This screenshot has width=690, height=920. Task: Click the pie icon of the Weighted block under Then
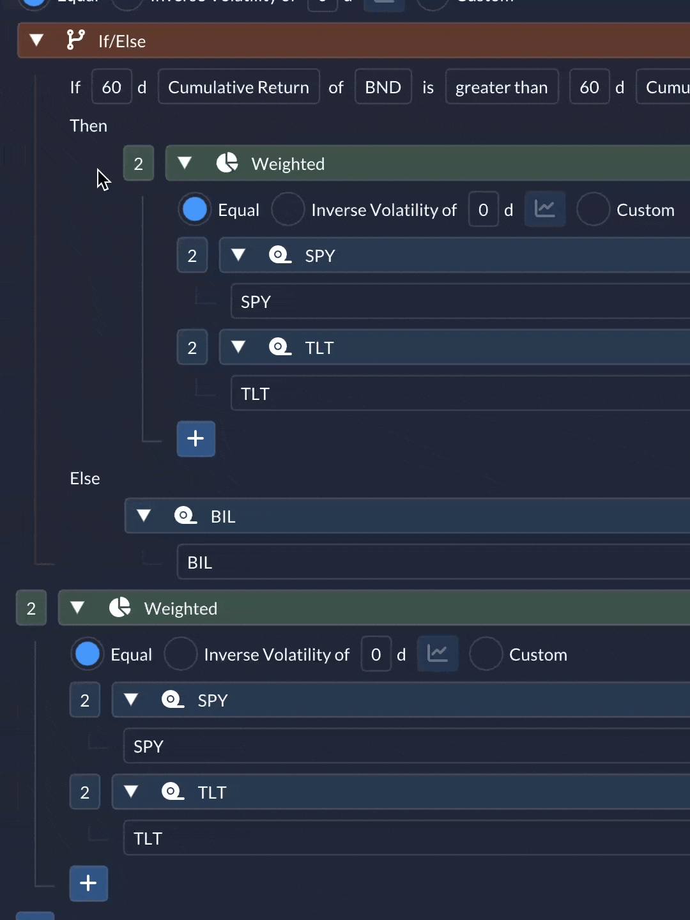(227, 163)
